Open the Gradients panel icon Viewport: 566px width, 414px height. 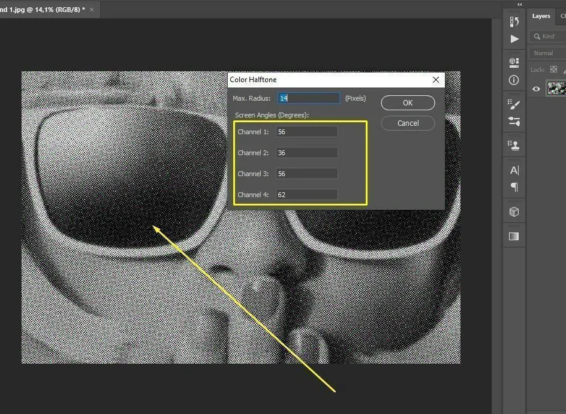514,236
